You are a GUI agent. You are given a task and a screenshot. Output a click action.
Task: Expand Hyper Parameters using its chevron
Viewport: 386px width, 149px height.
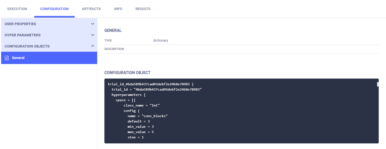93,35
